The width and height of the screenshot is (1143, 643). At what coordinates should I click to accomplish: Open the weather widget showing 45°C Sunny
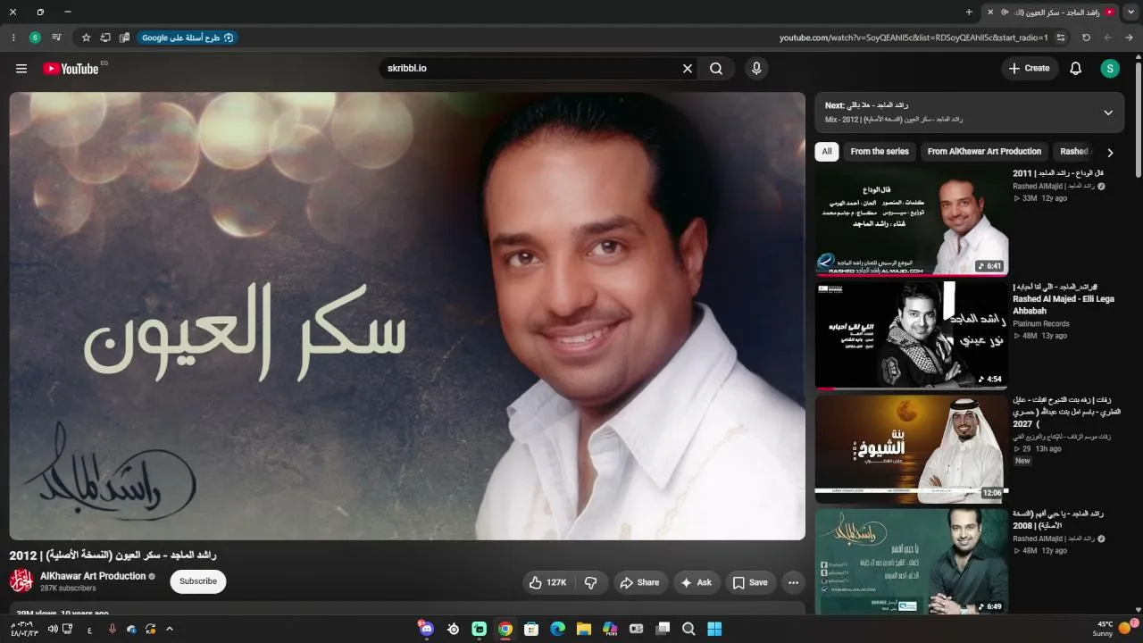1113,629
